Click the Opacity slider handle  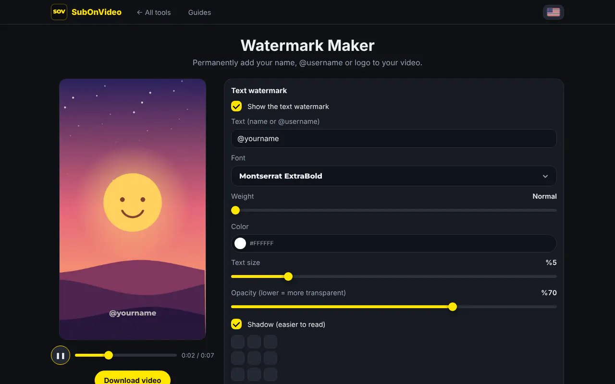[x=453, y=307]
